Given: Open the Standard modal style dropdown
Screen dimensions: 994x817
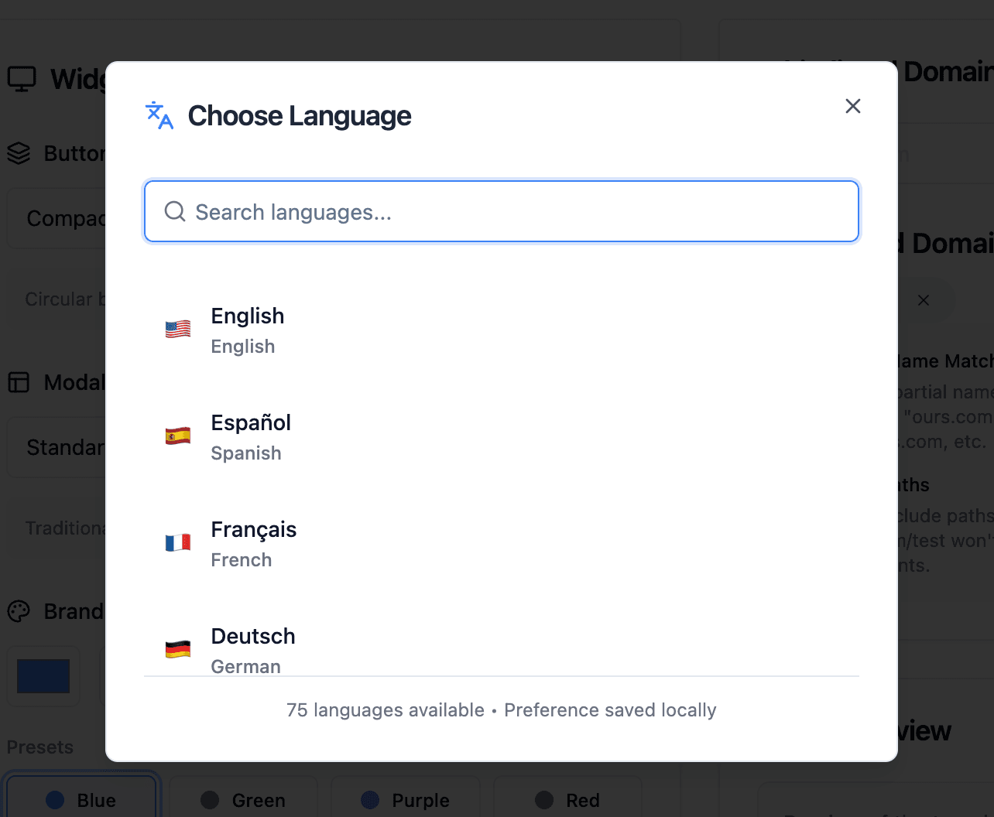Looking at the screenshot, I should (56, 448).
